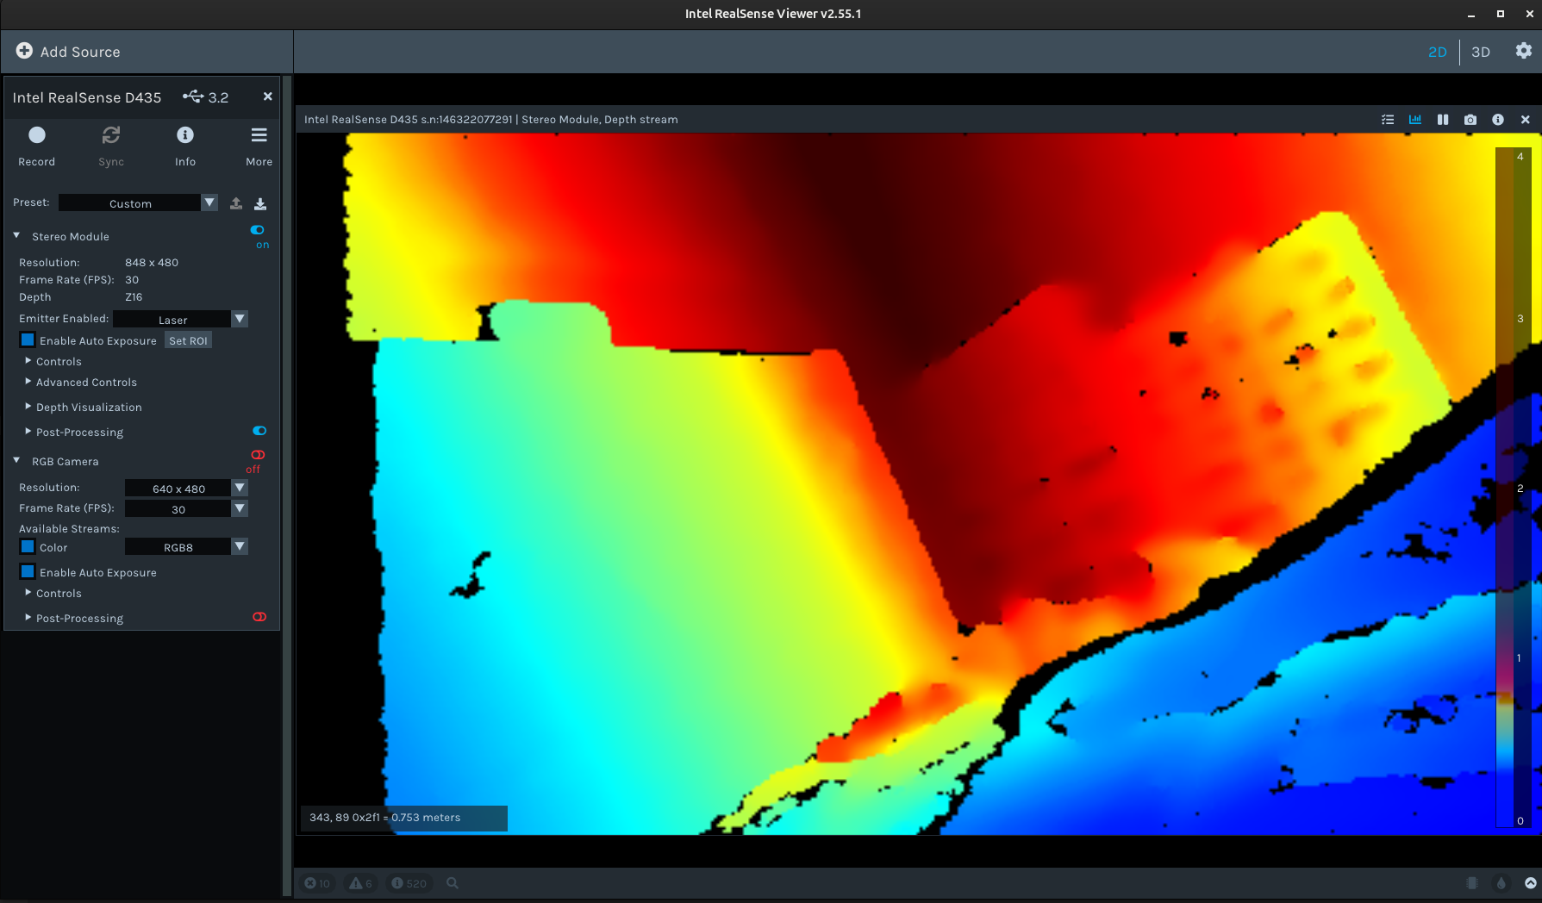
Task: Open the RGB8 color format dropdown
Action: coord(186,547)
